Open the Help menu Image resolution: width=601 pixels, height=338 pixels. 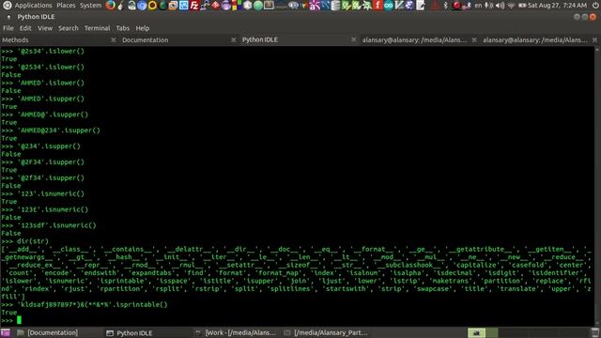[x=142, y=28]
